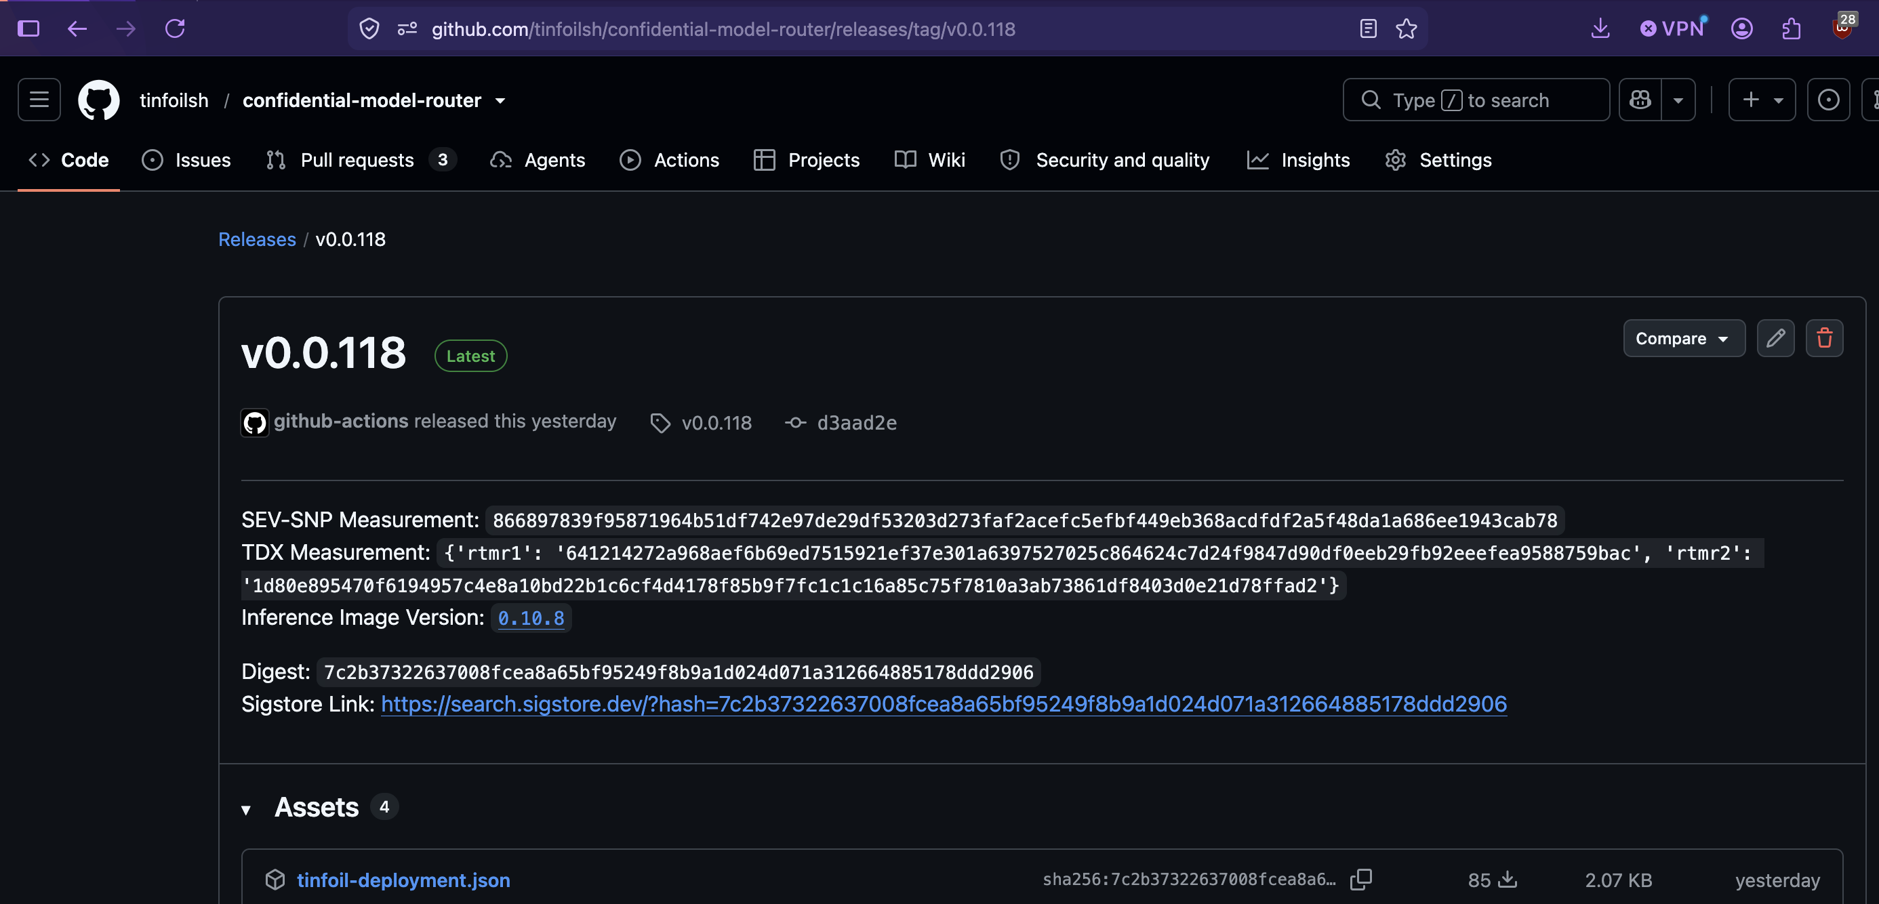Open the Agents tab
The image size is (1879, 904).
click(x=538, y=160)
